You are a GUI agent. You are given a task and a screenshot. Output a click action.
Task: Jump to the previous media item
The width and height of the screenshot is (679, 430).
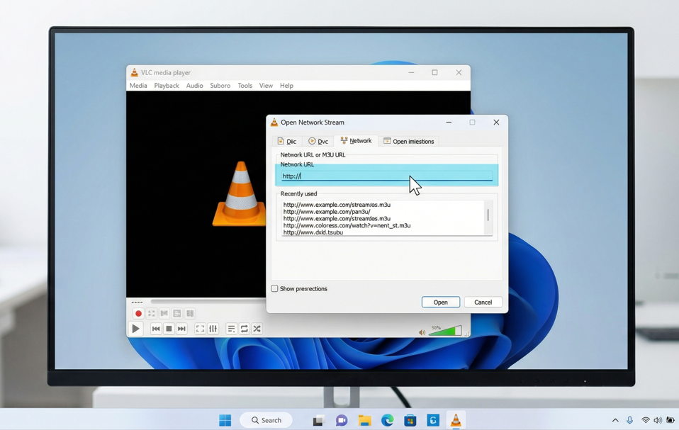156,329
